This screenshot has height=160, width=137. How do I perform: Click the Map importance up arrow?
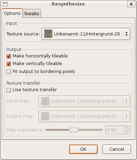click(x=127, y=128)
